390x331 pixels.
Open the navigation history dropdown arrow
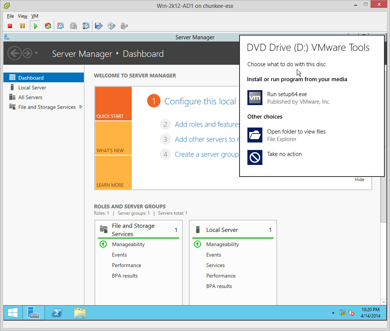(x=36, y=53)
